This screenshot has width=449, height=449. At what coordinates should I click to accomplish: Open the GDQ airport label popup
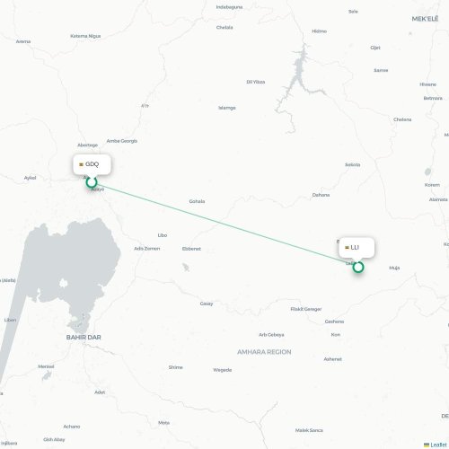tap(92, 164)
